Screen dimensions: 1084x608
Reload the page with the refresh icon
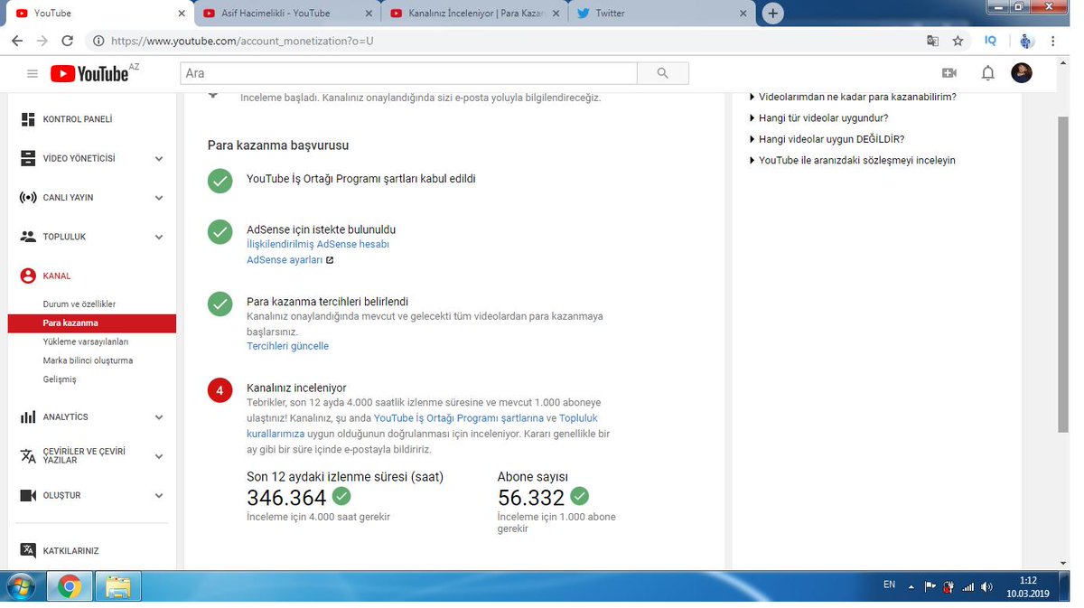[x=67, y=41]
